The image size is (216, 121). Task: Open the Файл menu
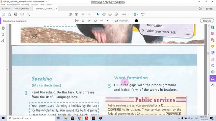pyautogui.click(x=3, y=5)
